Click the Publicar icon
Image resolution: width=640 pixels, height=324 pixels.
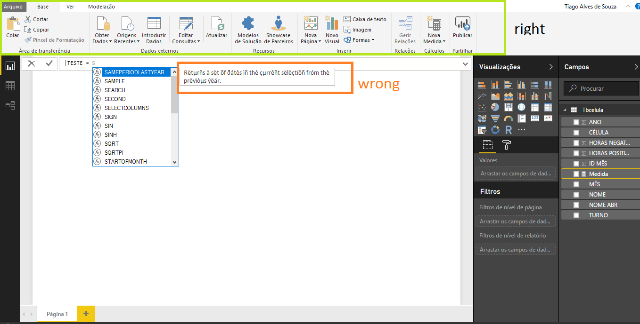click(x=462, y=24)
